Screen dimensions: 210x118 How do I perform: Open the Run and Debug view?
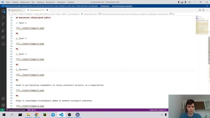pos(3,30)
